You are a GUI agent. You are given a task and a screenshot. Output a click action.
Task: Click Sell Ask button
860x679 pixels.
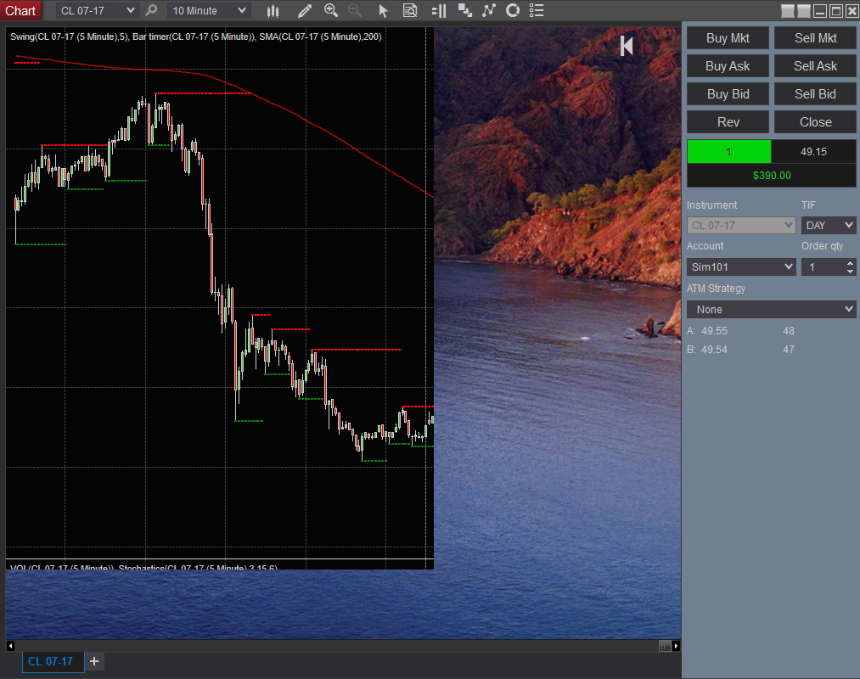[815, 66]
